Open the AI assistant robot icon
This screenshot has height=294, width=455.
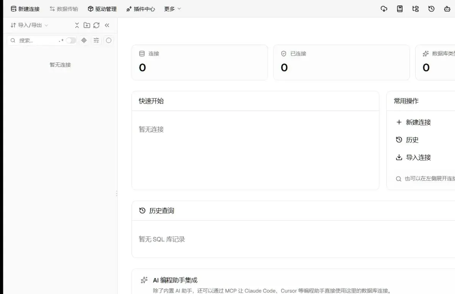tap(447, 9)
